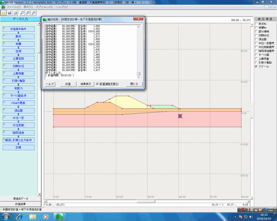Click the open file toolbar icon

[3, 13]
